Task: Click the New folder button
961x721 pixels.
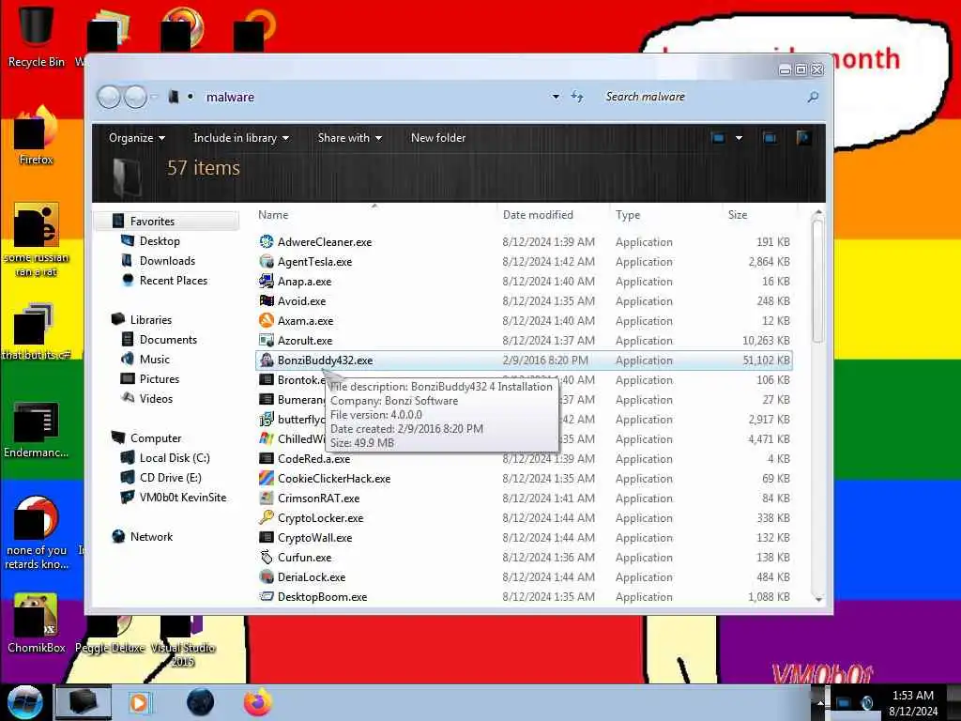Action: pyautogui.click(x=438, y=138)
